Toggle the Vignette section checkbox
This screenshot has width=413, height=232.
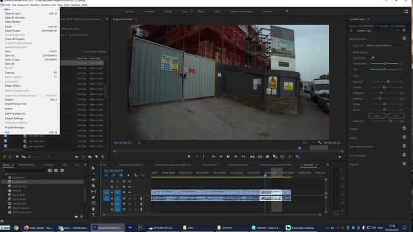click(404, 164)
